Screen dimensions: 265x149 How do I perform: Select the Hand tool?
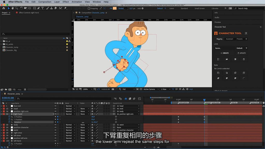coord(13,8)
